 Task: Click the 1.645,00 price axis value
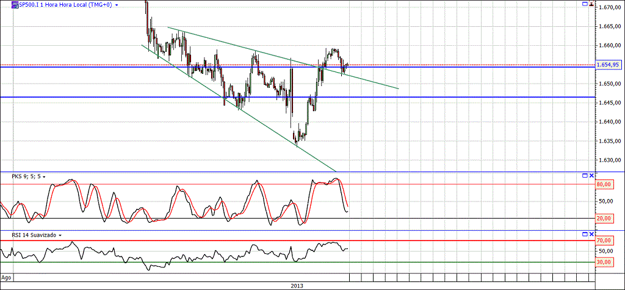(x=610, y=103)
